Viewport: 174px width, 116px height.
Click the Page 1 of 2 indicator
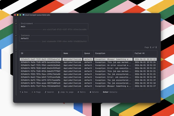150,47
